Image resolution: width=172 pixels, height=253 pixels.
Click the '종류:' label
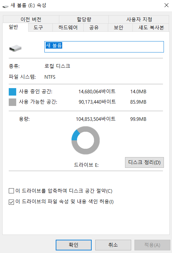14,66
